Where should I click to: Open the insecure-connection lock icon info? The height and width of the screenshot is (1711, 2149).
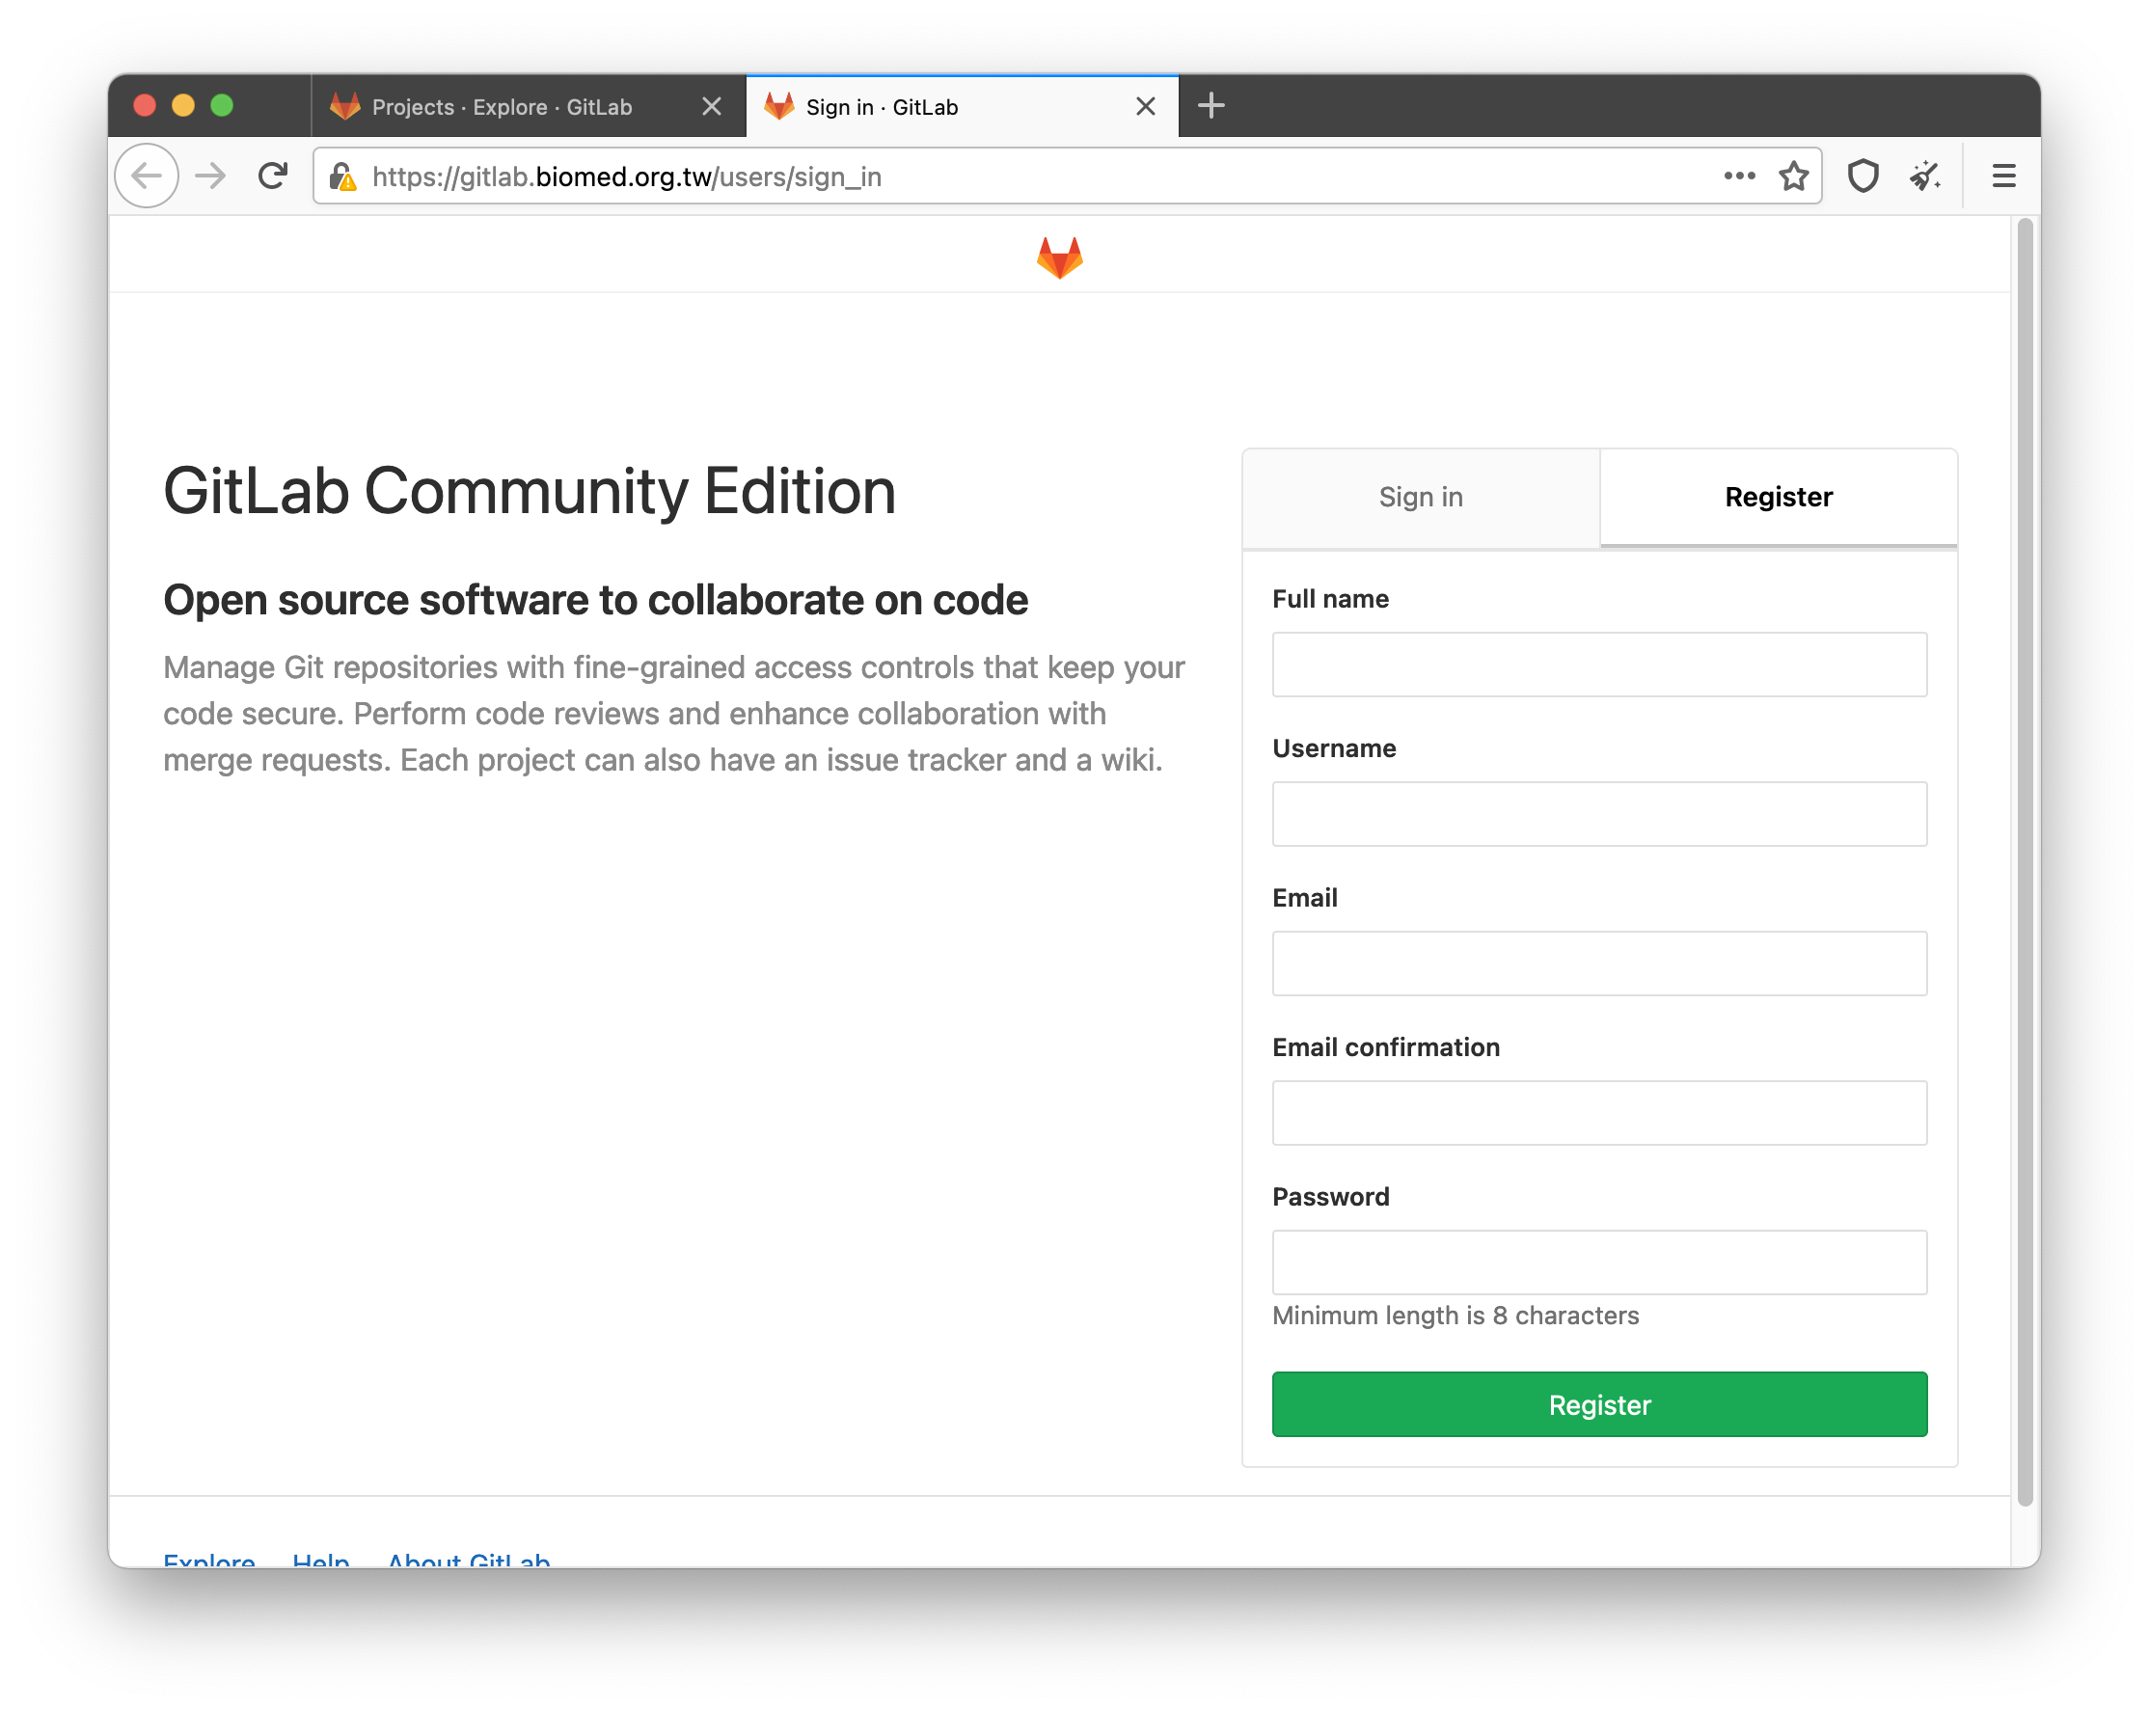point(341,177)
